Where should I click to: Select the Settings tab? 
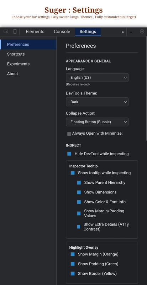click(x=88, y=32)
